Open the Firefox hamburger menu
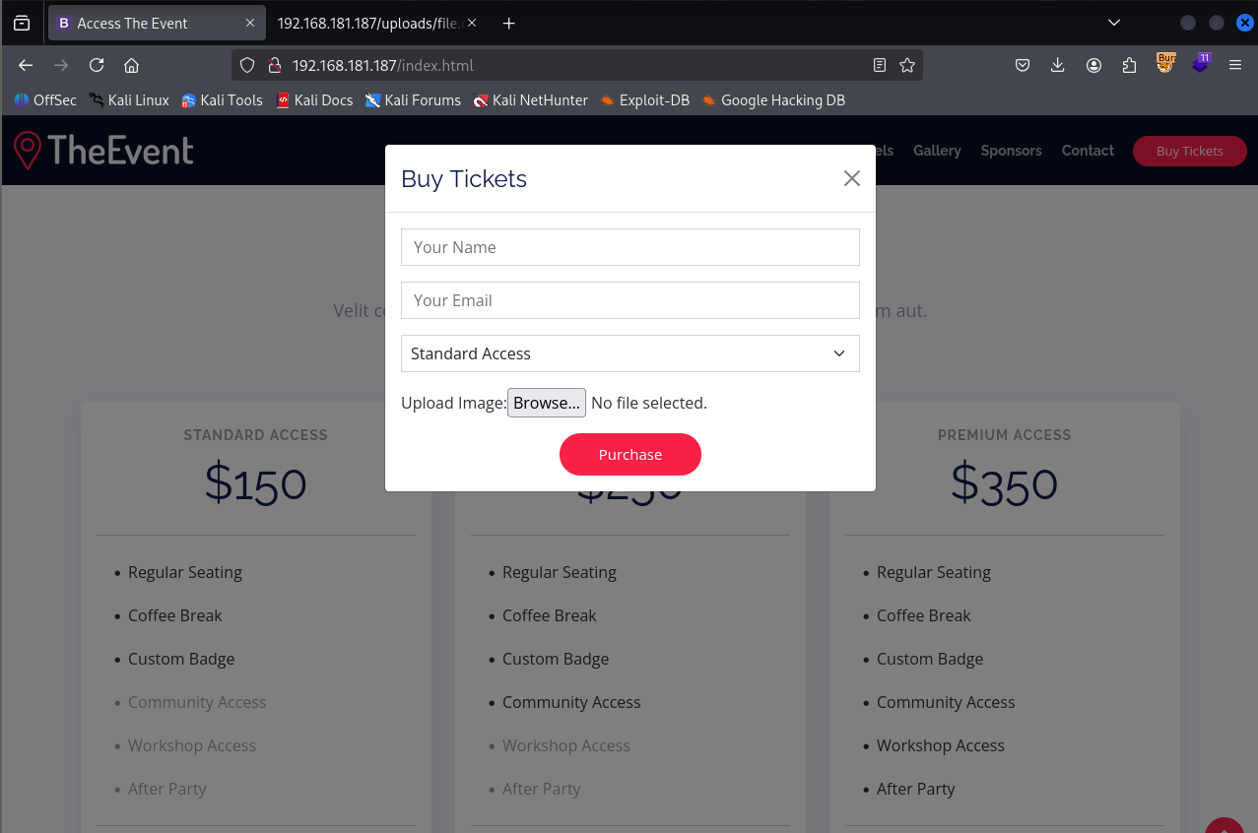1258x833 pixels. tap(1235, 65)
